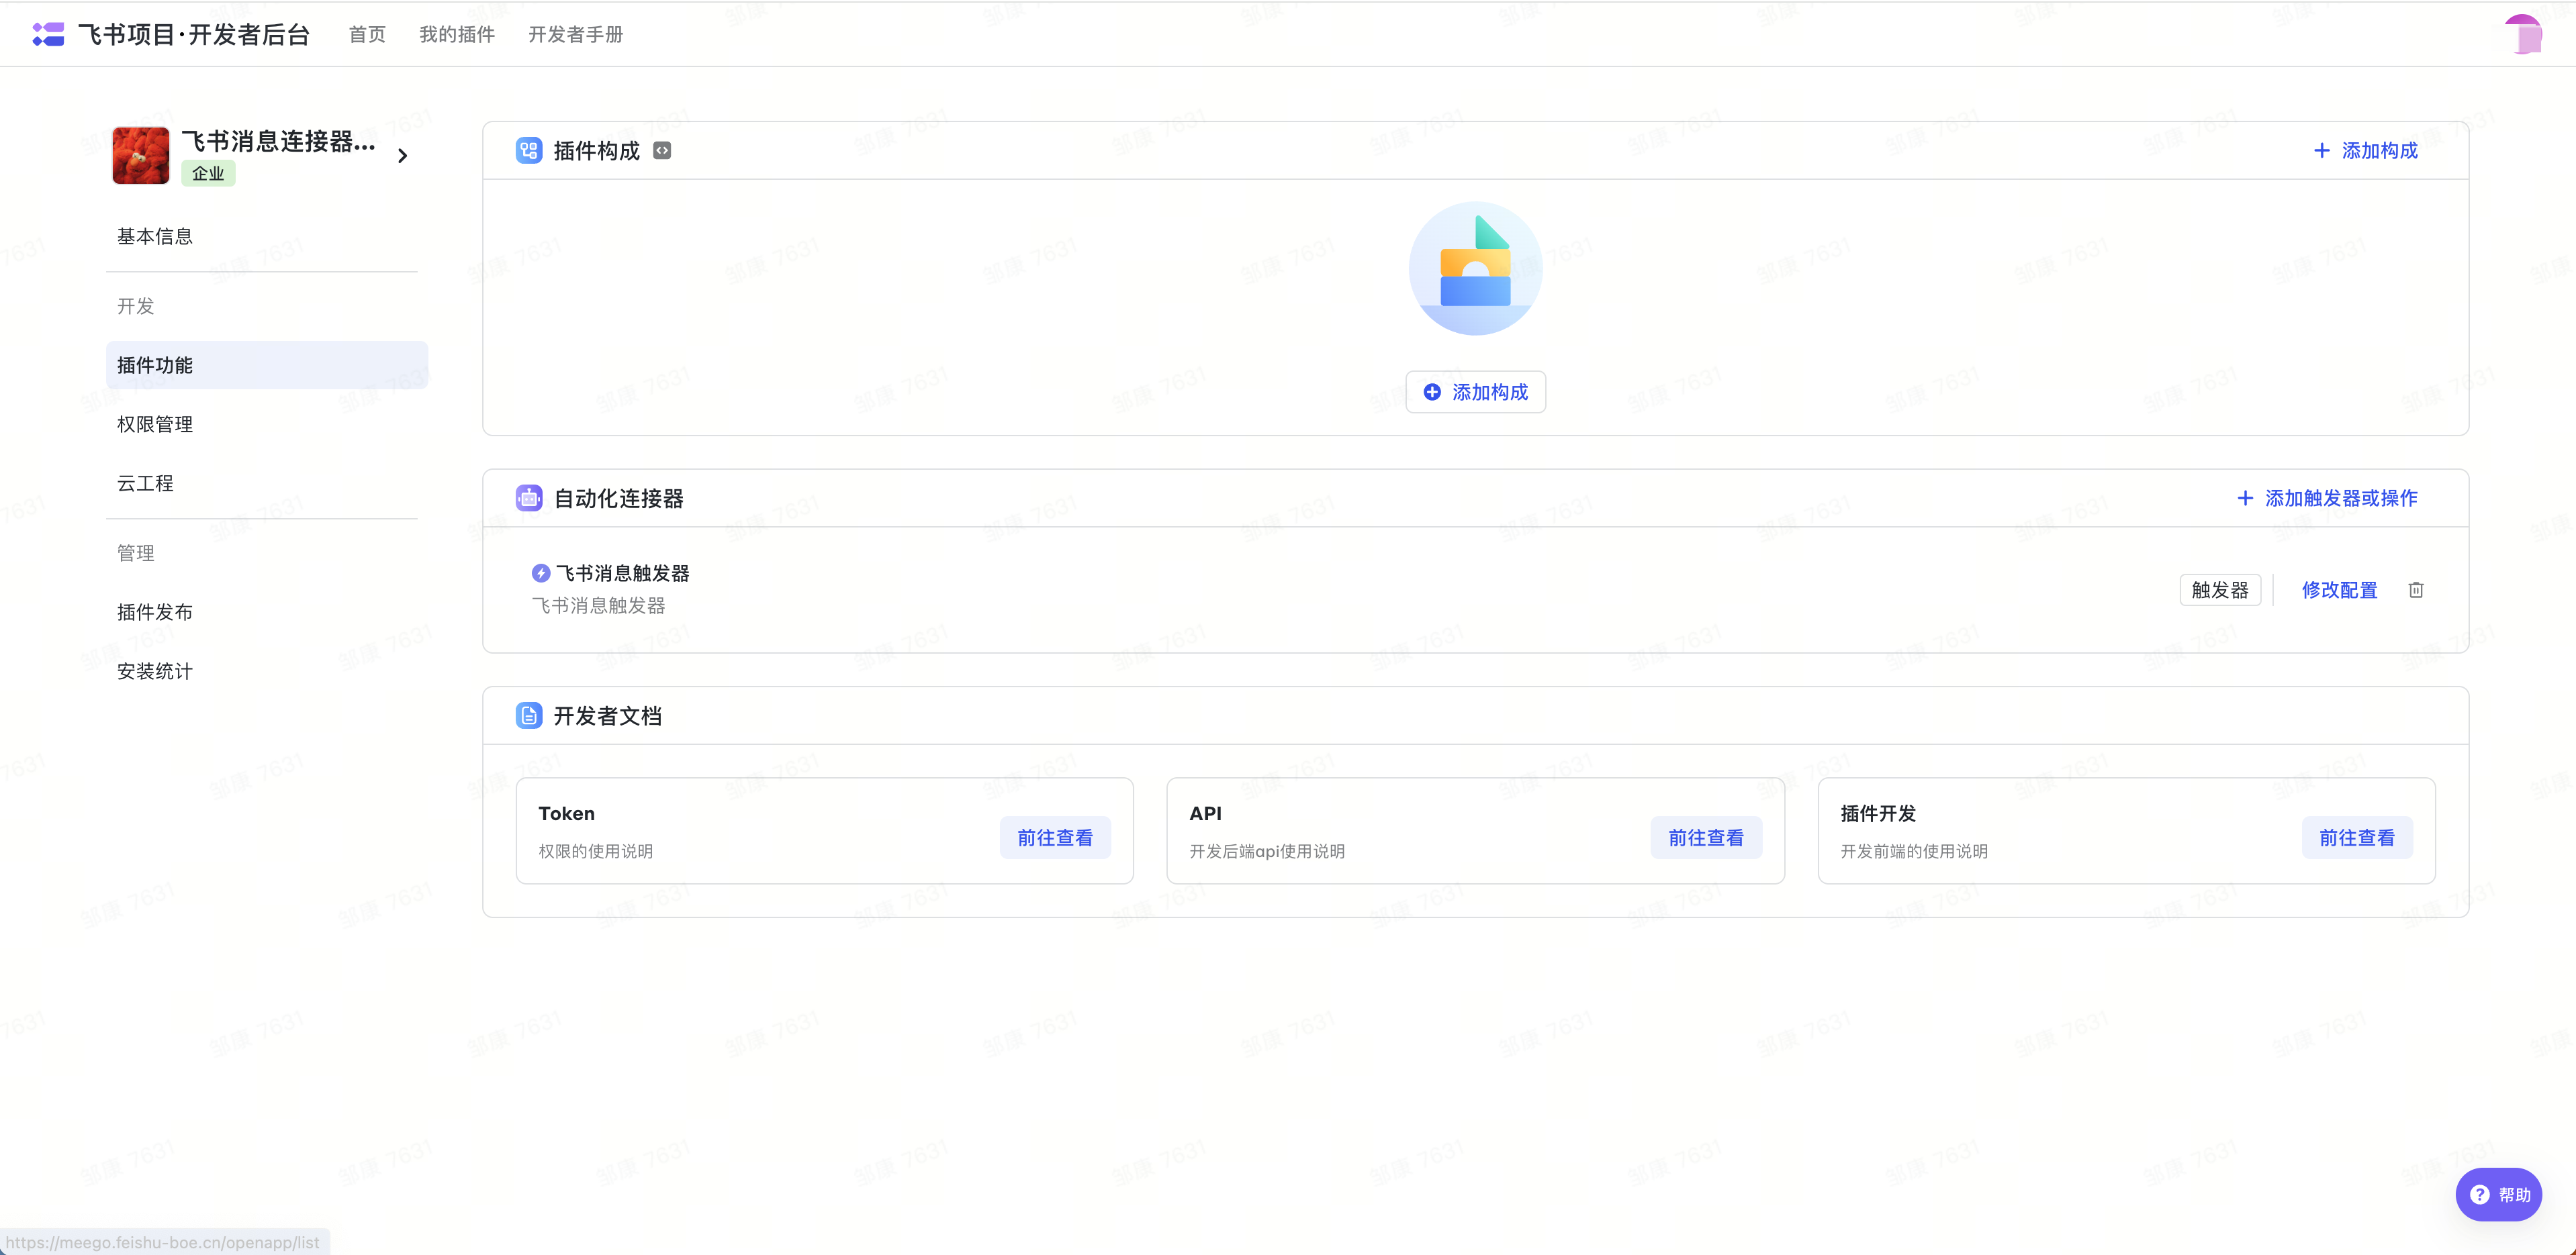Click the 管理 group label in sidebar

[x=136, y=554]
